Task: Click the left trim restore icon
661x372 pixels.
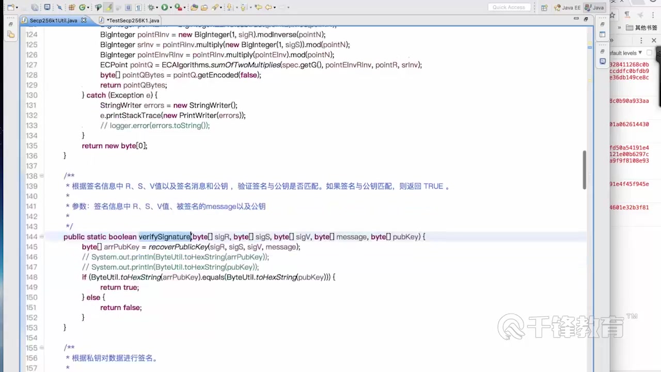Action: tap(11, 23)
